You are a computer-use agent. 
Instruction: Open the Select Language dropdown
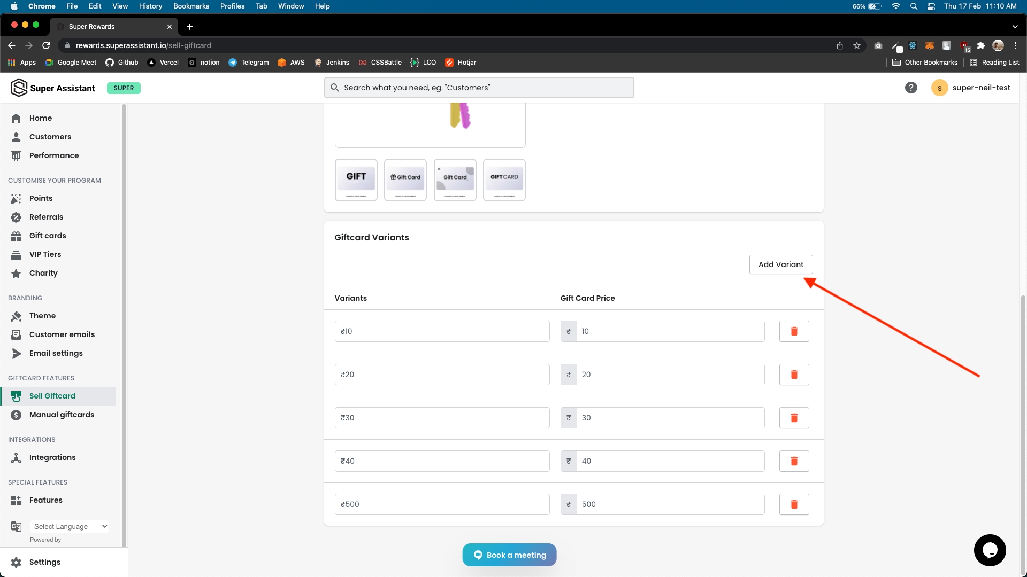coord(70,526)
